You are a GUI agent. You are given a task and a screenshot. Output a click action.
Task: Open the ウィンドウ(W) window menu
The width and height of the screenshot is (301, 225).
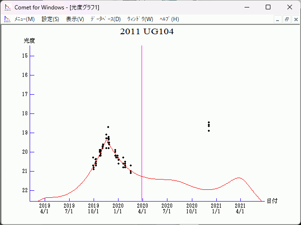(140, 19)
